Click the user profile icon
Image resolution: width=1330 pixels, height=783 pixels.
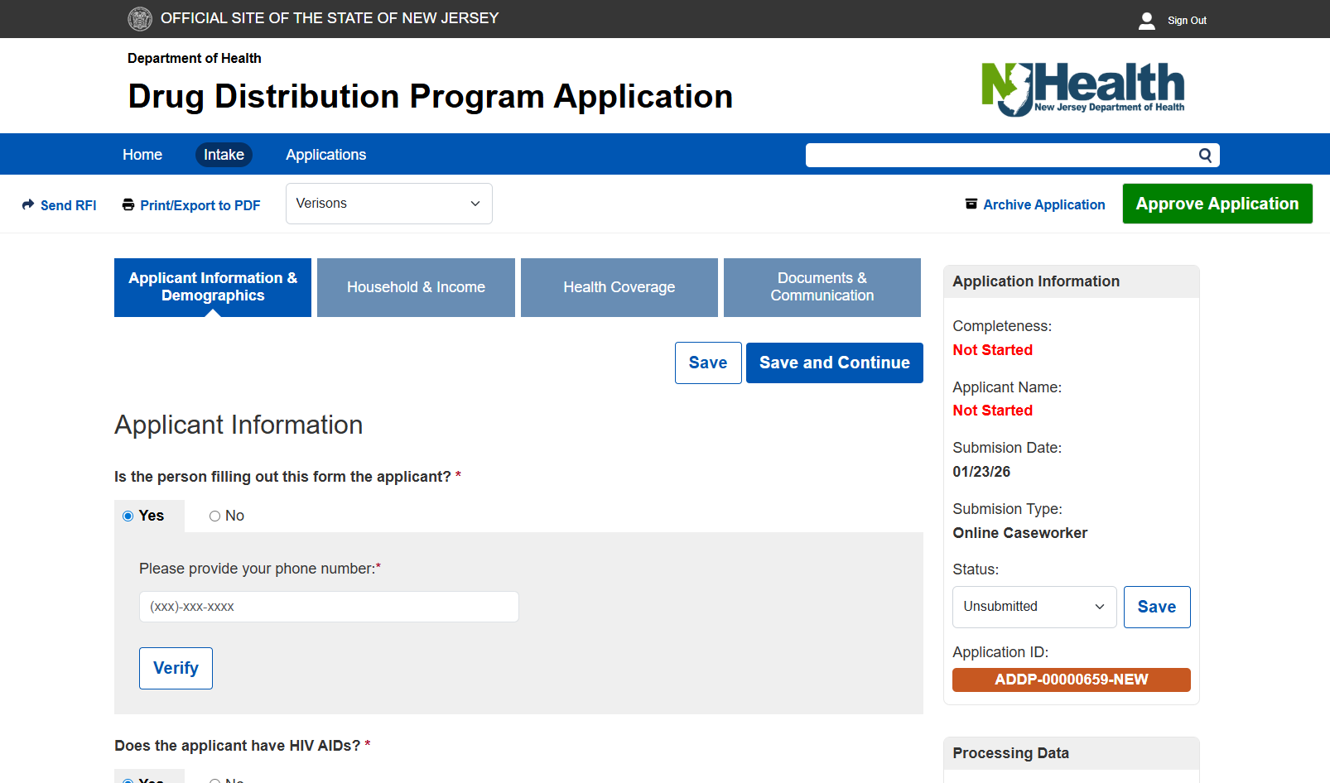tap(1147, 21)
